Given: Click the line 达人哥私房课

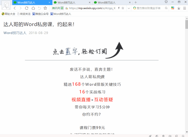Looking at the screenshot, I should (92, 77).
